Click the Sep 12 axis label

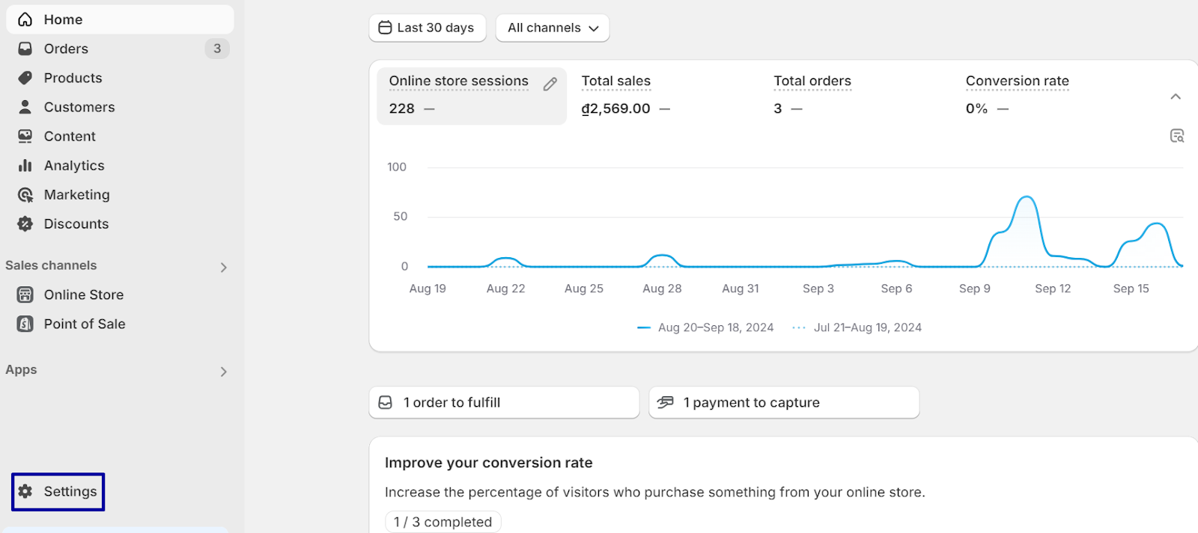(1053, 289)
